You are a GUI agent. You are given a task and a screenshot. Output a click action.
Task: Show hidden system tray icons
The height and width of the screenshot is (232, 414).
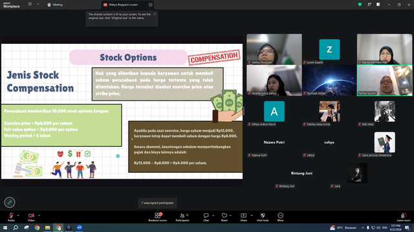363,227
